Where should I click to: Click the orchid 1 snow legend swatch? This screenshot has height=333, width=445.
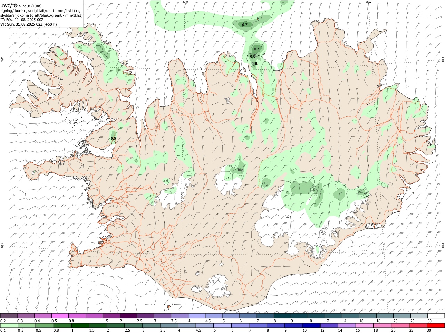coord(94,316)
